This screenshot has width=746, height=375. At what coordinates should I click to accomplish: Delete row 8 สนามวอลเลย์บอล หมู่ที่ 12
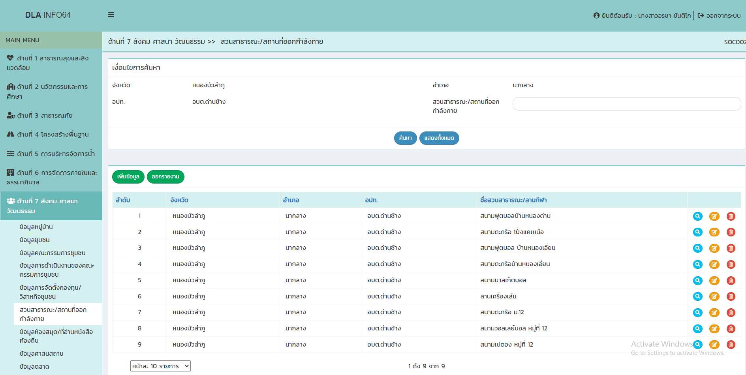(x=731, y=329)
